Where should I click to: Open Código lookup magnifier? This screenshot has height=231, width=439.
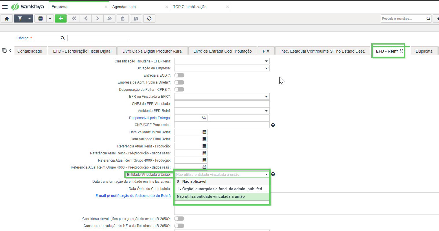pos(63,38)
